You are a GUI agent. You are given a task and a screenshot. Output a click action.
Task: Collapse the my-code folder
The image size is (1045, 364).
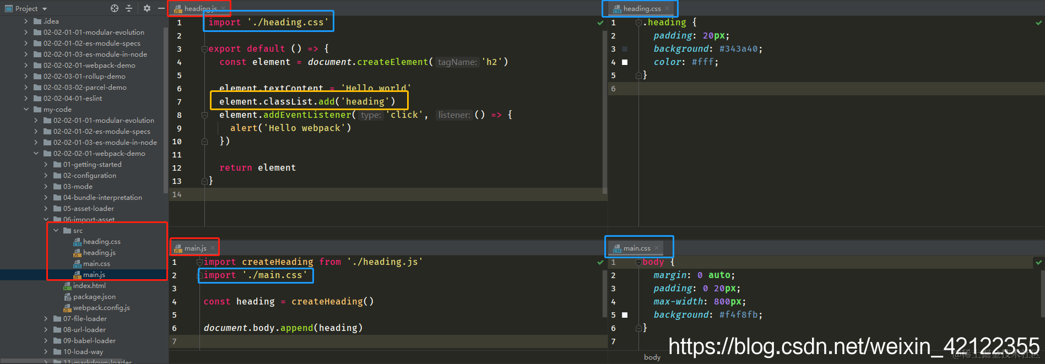tap(26, 109)
